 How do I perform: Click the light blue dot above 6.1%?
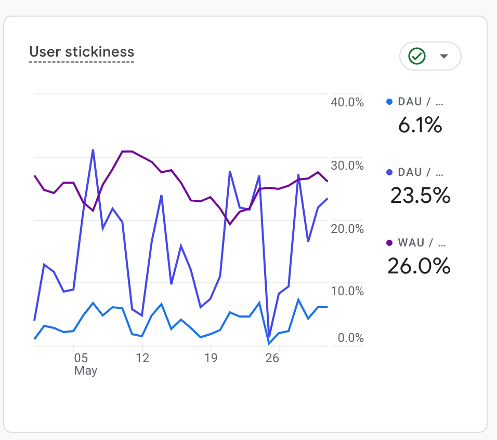389,102
